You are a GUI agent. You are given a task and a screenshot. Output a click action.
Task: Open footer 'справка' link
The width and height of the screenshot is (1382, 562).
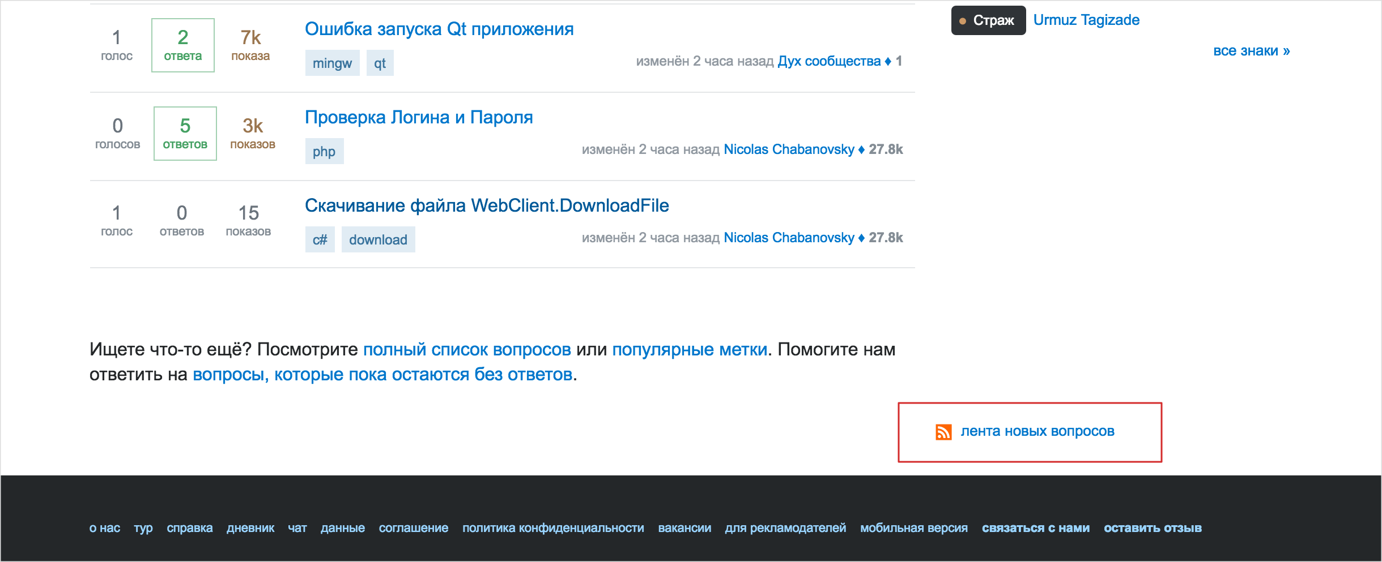[190, 528]
